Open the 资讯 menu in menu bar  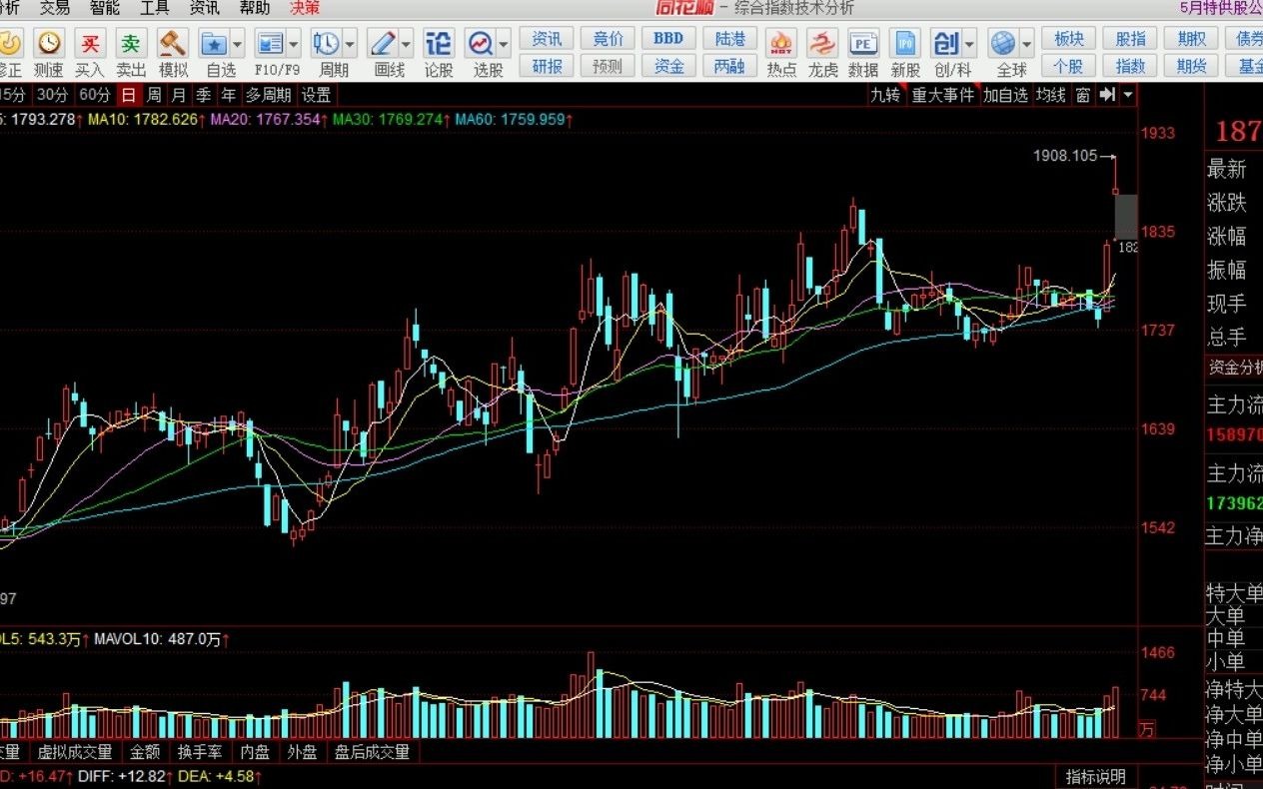(205, 8)
